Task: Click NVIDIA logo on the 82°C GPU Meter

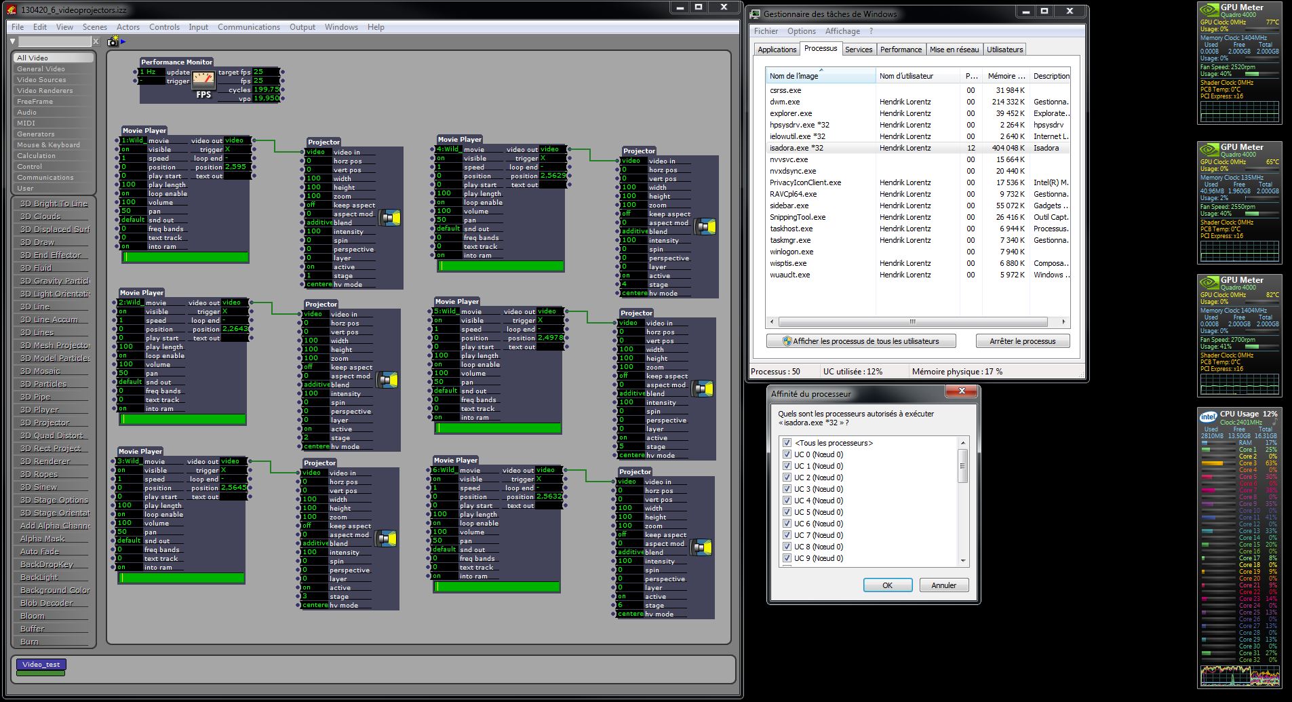Action: (1209, 282)
